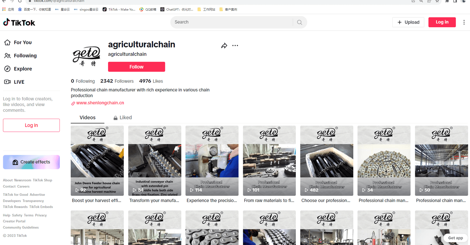Viewport: 470px width, 245px height.
Task: Click the TikTok logo
Action: (19, 22)
